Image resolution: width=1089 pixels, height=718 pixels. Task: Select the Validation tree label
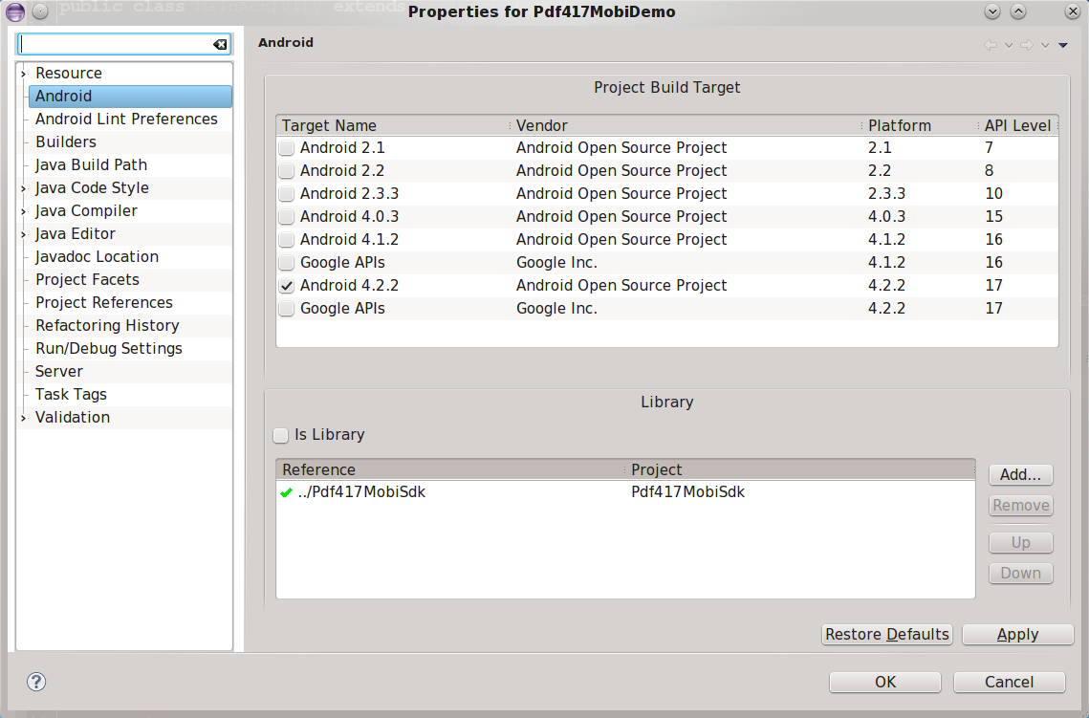point(73,417)
